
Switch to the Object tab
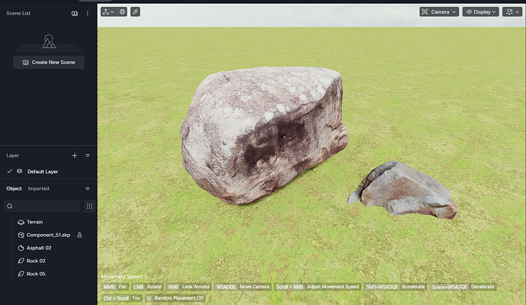click(x=14, y=188)
